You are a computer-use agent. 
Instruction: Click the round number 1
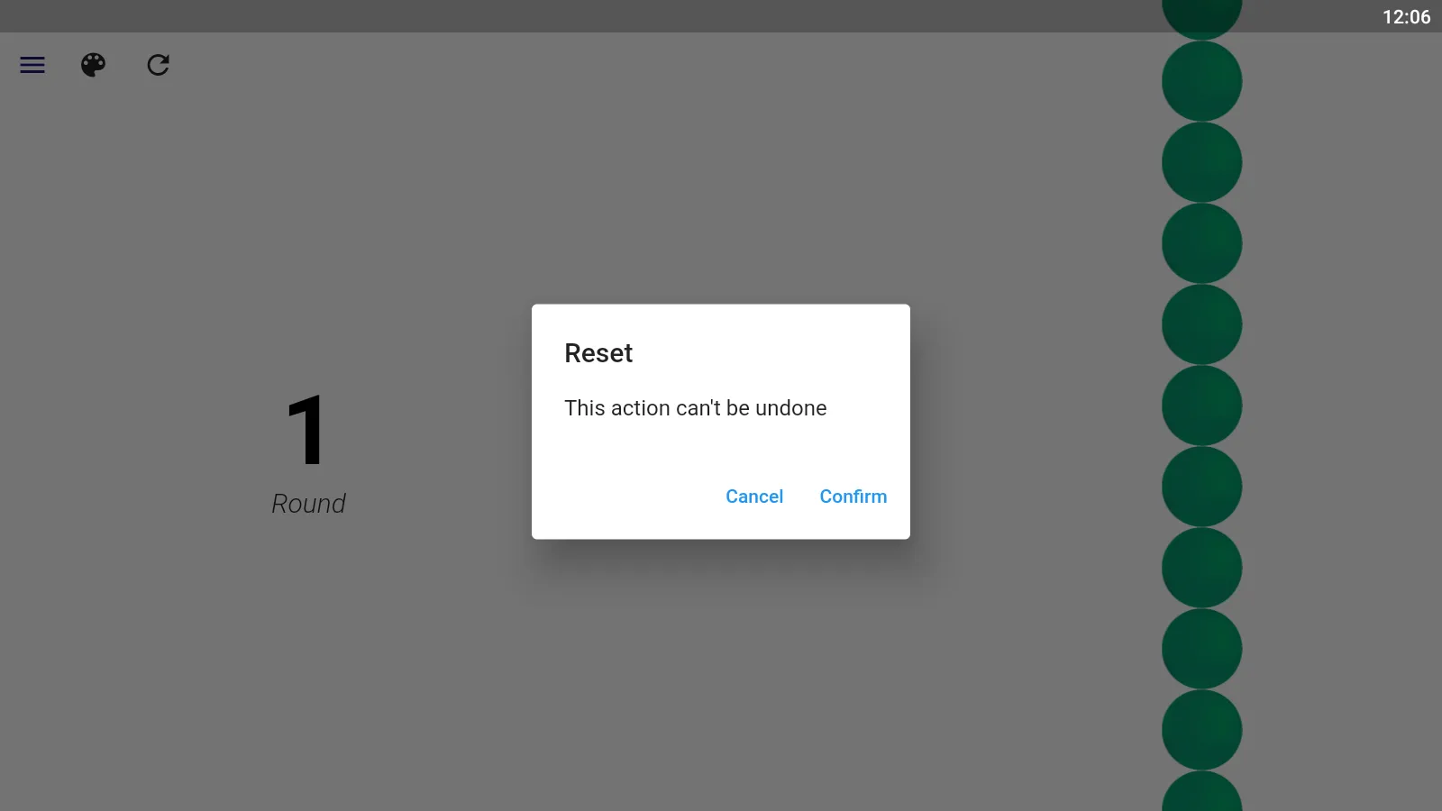(306, 431)
